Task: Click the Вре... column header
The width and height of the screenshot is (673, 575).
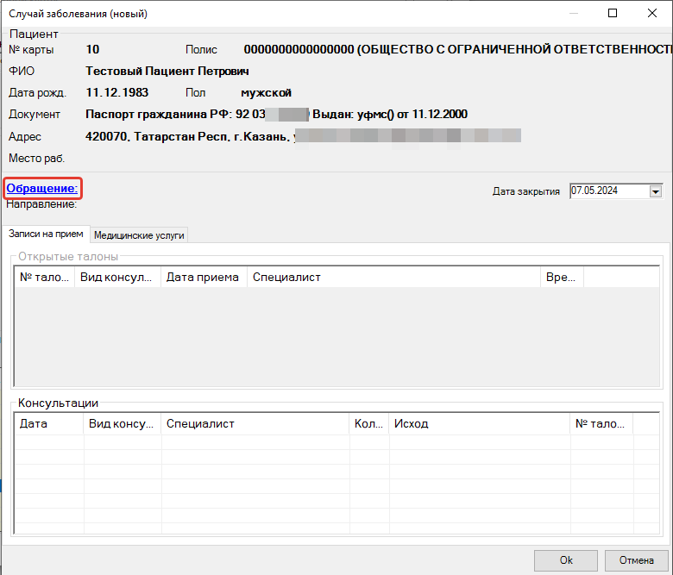Action: (562, 277)
